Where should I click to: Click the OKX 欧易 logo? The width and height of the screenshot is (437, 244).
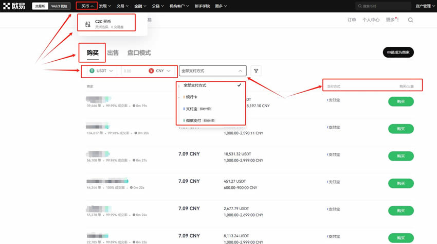(14, 6)
